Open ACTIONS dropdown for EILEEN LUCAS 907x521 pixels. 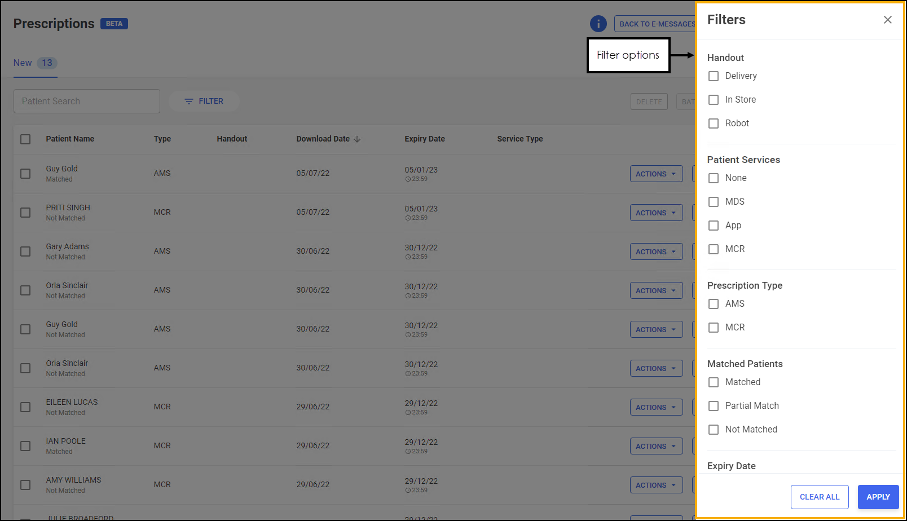coord(656,407)
